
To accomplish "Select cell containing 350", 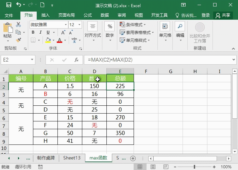I will (x=120, y=133).
